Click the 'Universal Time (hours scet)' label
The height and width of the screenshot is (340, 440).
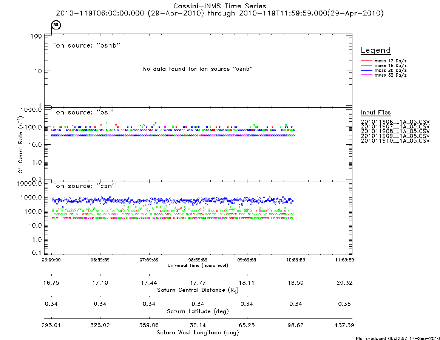click(198, 265)
